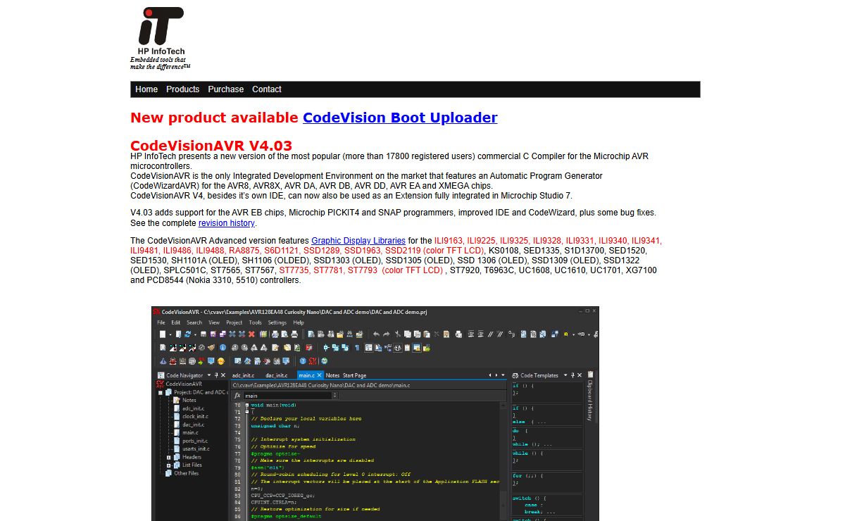Select main.c in the Code Navigator tree

coord(190,432)
